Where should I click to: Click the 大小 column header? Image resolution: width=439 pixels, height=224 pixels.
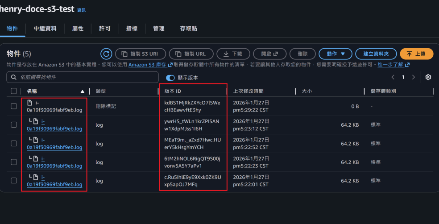click(x=307, y=91)
